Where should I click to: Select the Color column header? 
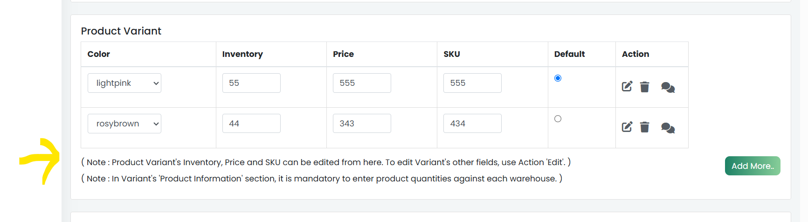(x=99, y=54)
